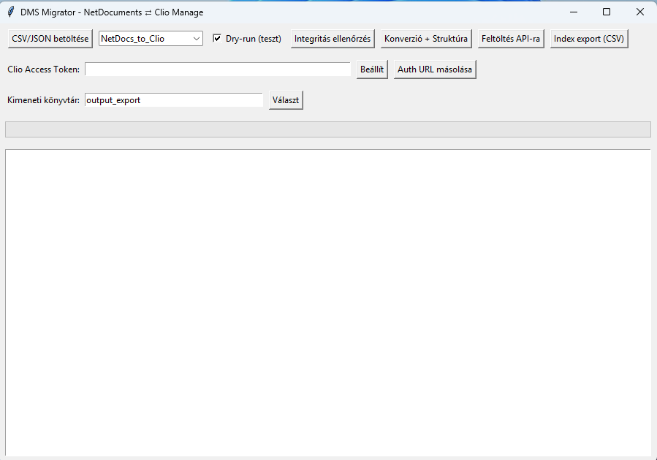
Task: Close the DMS Migrator window
Action: tap(639, 12)
